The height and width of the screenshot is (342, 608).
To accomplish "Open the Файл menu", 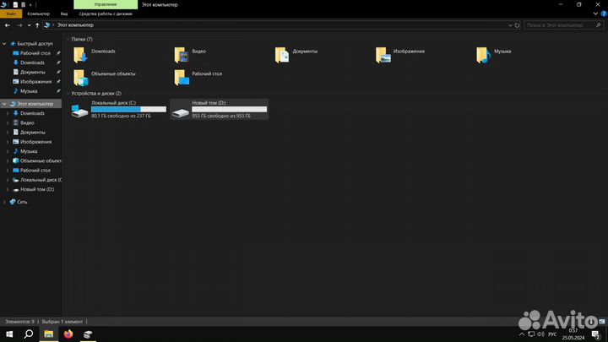I will click(x=12, y=14).
